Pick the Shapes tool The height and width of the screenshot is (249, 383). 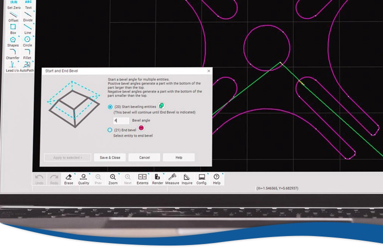click(x=13, y=41)
